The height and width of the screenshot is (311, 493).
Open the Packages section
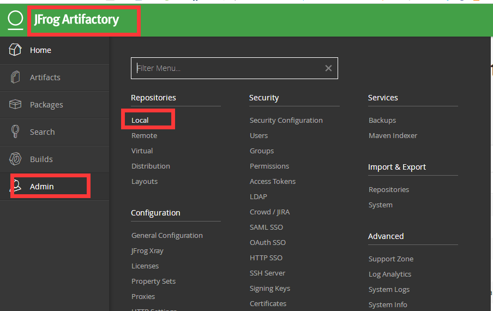55,105
